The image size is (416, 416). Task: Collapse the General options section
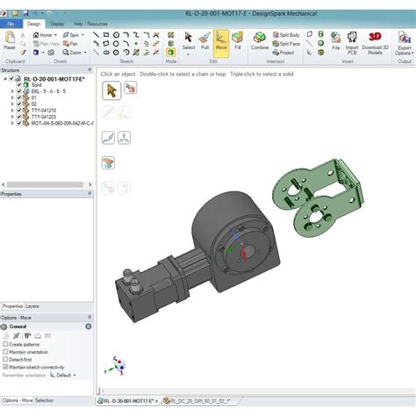pos(88,326)
